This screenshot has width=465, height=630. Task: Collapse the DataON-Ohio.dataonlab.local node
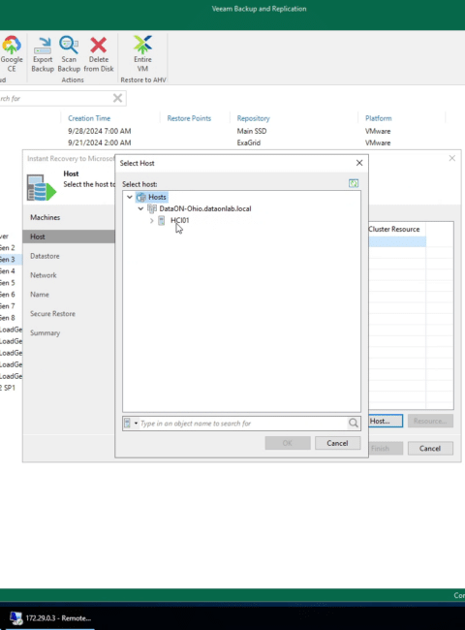coord(140,208)
